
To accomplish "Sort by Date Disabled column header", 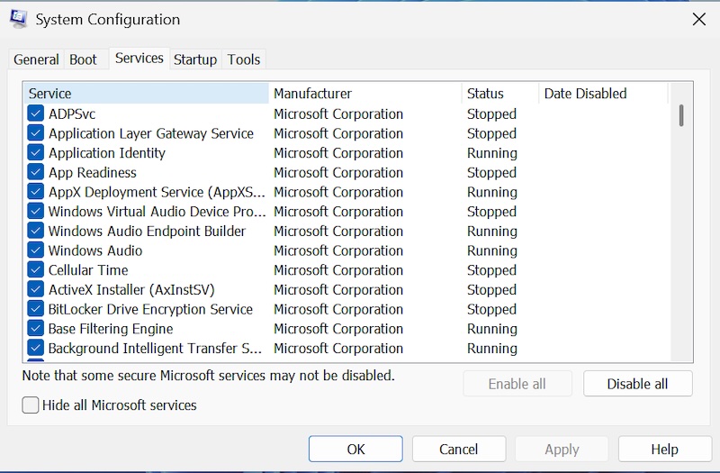I will coord(603,94).
